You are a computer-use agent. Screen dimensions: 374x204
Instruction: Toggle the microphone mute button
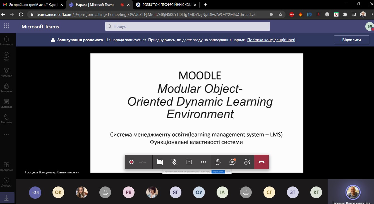[174, 162]
